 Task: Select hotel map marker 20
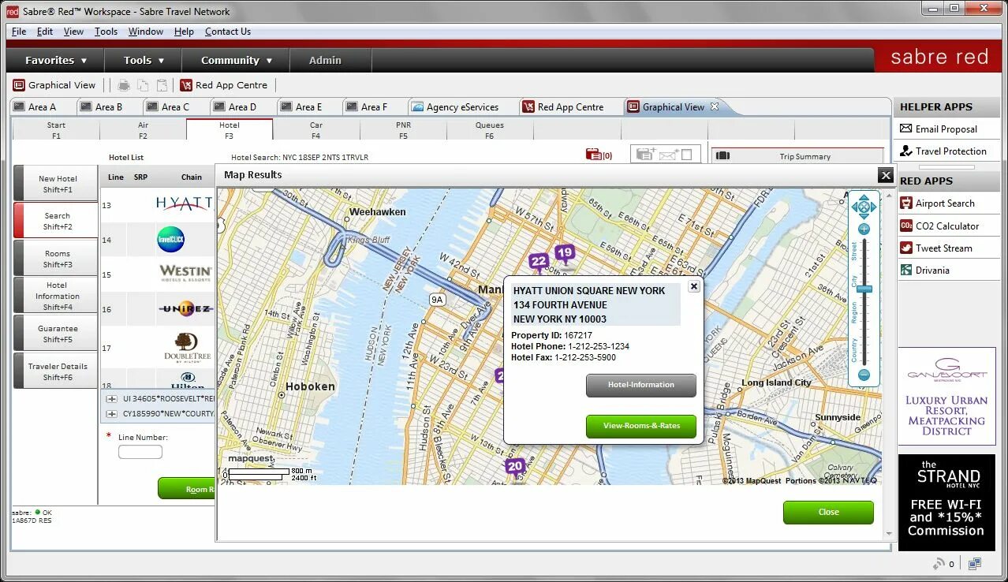tap(515, 468)
